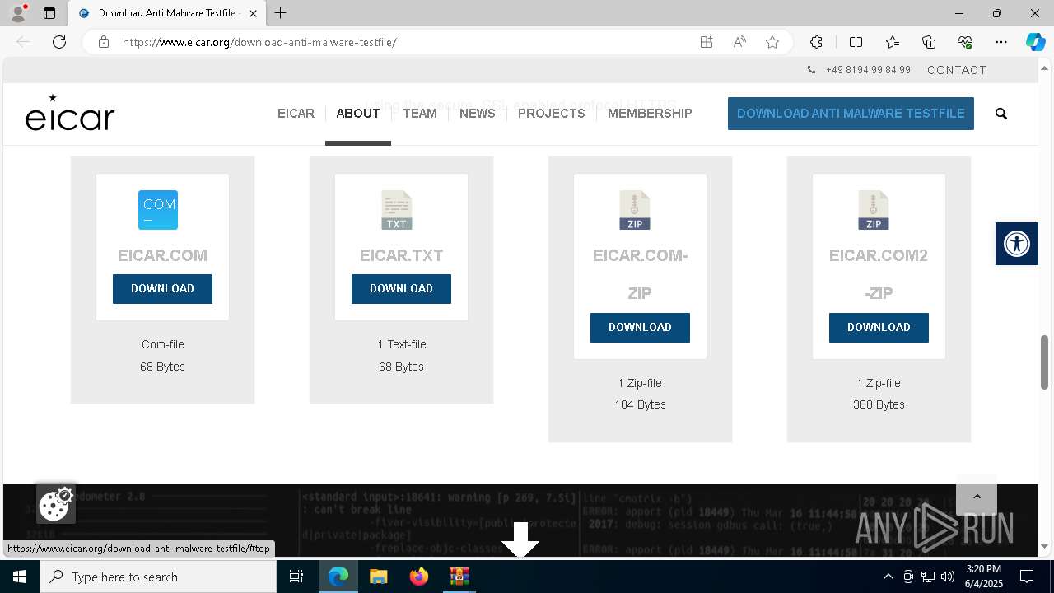This screenshot has width=1054, height=593.
Task: Start Read aloud from address bar
Action: 739,42
